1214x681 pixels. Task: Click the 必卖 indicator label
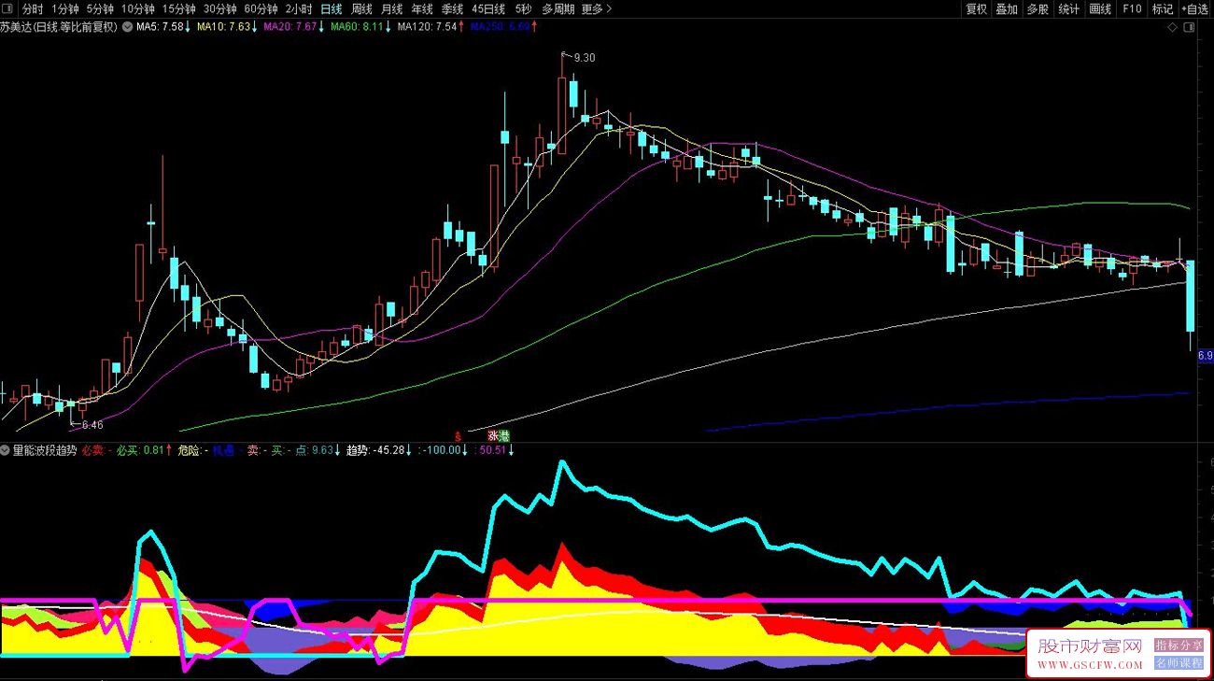click(x=94, y=450)
